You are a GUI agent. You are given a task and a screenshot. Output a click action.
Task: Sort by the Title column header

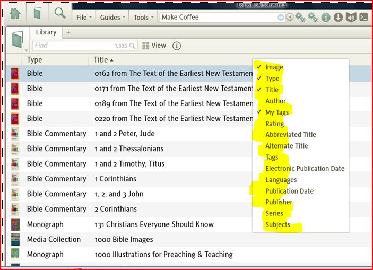click(x=103, y=60)
